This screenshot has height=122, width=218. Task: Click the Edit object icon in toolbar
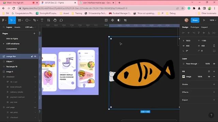tap(106, 20)
